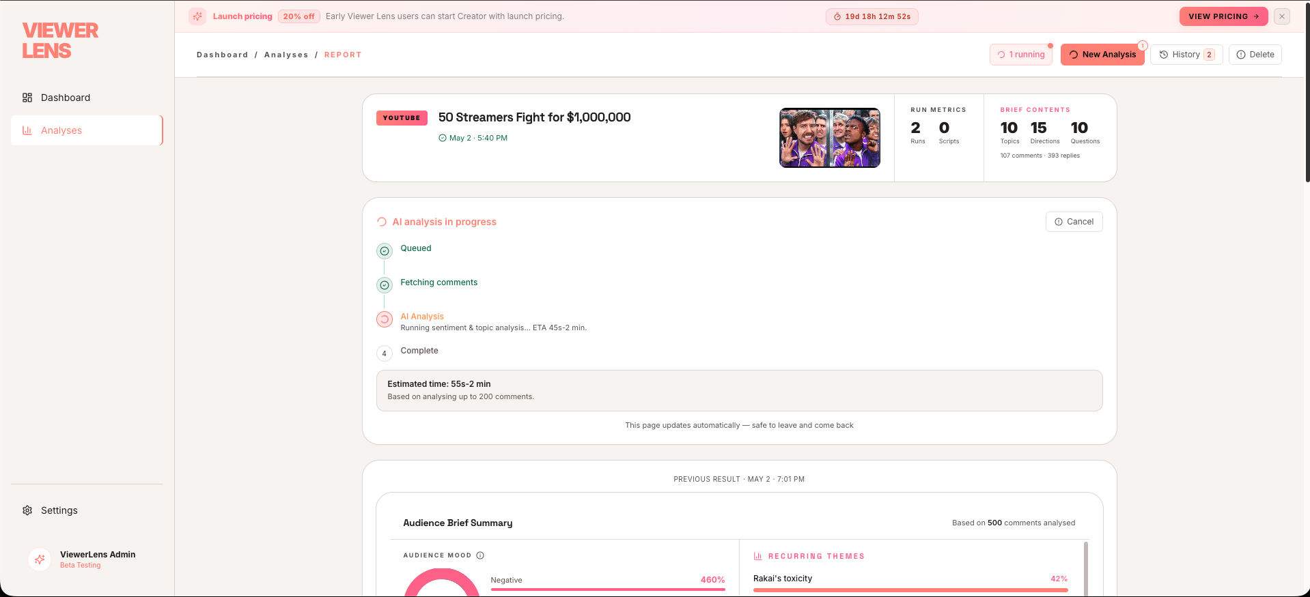
Task: Click the Rakai's toxicity theme bar
Action: tap(910, 590)
